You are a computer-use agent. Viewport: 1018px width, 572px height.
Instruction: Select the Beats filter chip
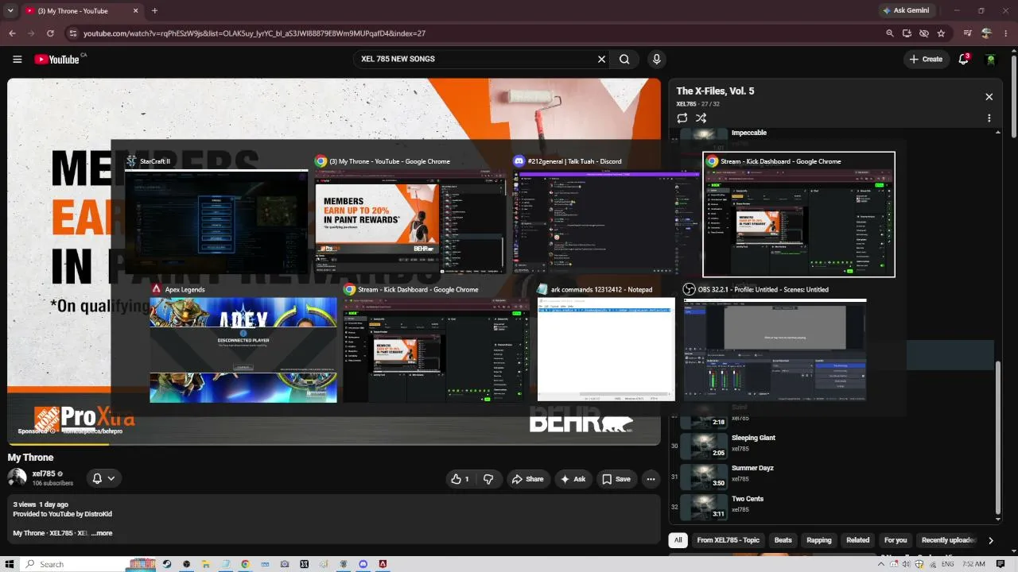coord(783,540)
